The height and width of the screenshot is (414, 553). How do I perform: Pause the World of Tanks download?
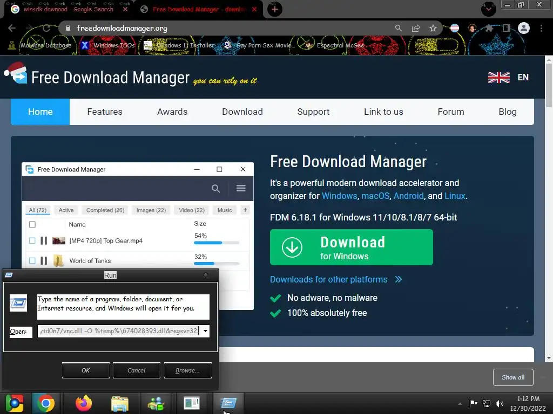[44, 260]
